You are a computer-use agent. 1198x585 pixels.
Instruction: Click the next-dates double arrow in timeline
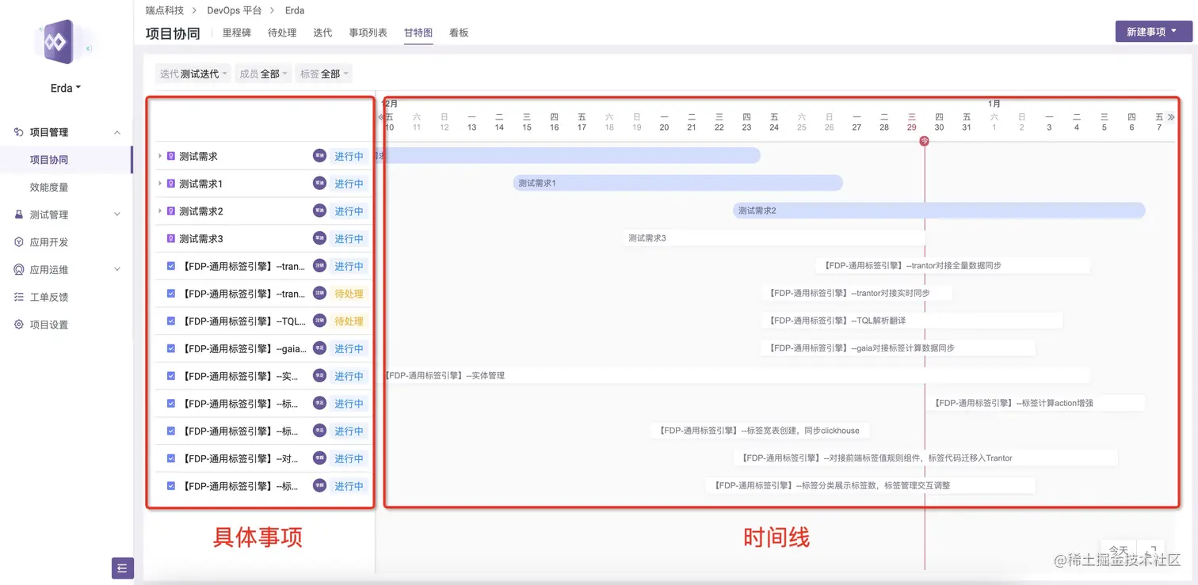coord(1171,117)
